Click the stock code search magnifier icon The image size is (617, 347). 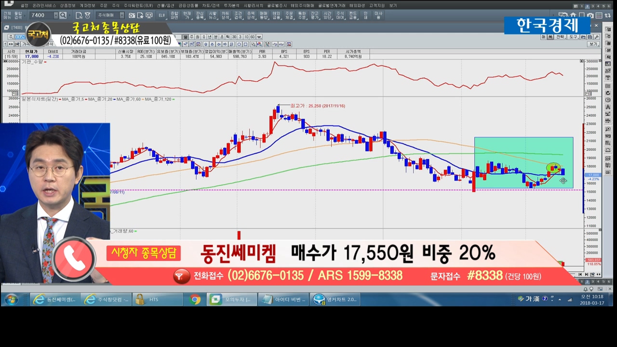pyautogui.click(x=63, y=15)
